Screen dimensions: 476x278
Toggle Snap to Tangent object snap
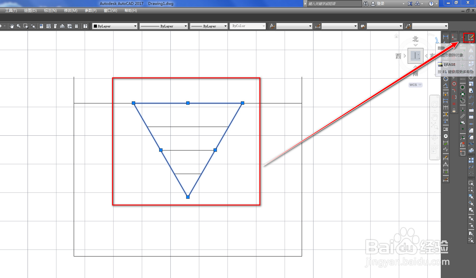(x=463, y=101)
